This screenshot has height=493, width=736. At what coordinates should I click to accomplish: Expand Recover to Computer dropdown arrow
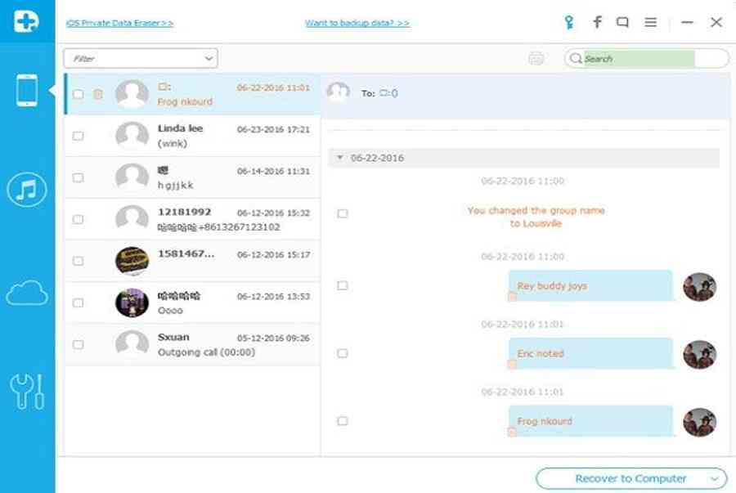point(714,478)
